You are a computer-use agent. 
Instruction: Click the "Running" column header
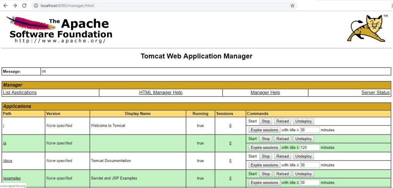(200, 114)
